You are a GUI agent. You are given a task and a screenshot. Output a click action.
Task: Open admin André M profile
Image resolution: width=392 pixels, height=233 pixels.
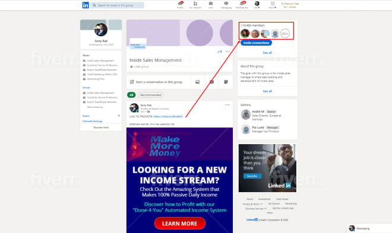coord(258,111)
